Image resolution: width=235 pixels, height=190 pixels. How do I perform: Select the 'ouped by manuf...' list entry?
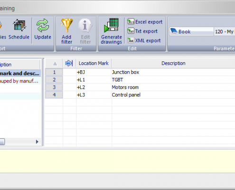[x=19, y=81]
